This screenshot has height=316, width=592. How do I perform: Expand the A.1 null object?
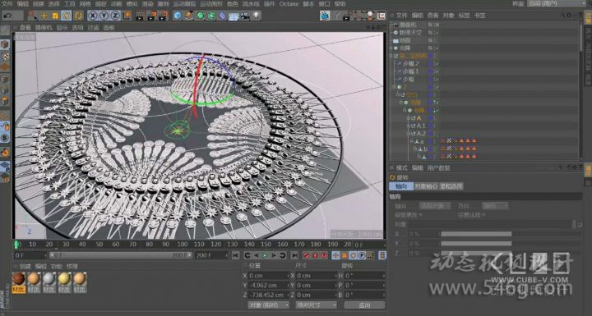click(x=408, y=126)
